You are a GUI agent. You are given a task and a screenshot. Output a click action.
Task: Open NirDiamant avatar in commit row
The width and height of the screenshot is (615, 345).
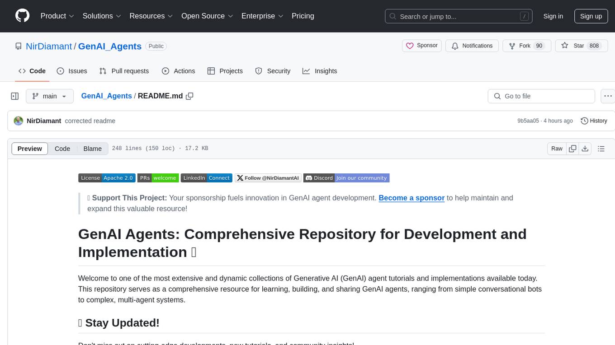pyautogui.click(x=19, y=121)
